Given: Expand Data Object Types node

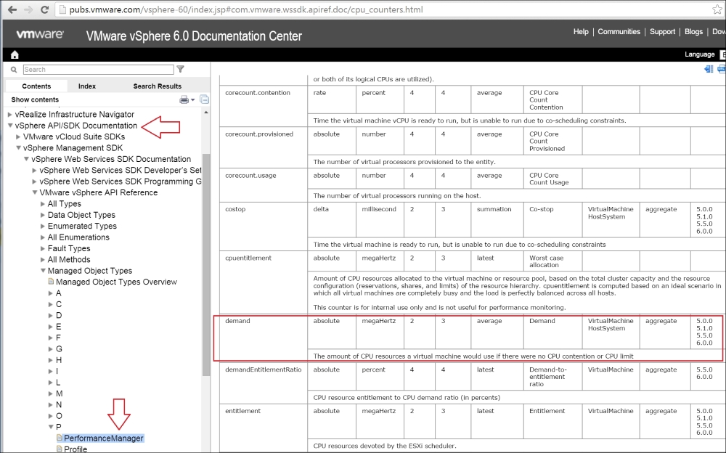Looking at the screenshot, I should coord(43,215).
